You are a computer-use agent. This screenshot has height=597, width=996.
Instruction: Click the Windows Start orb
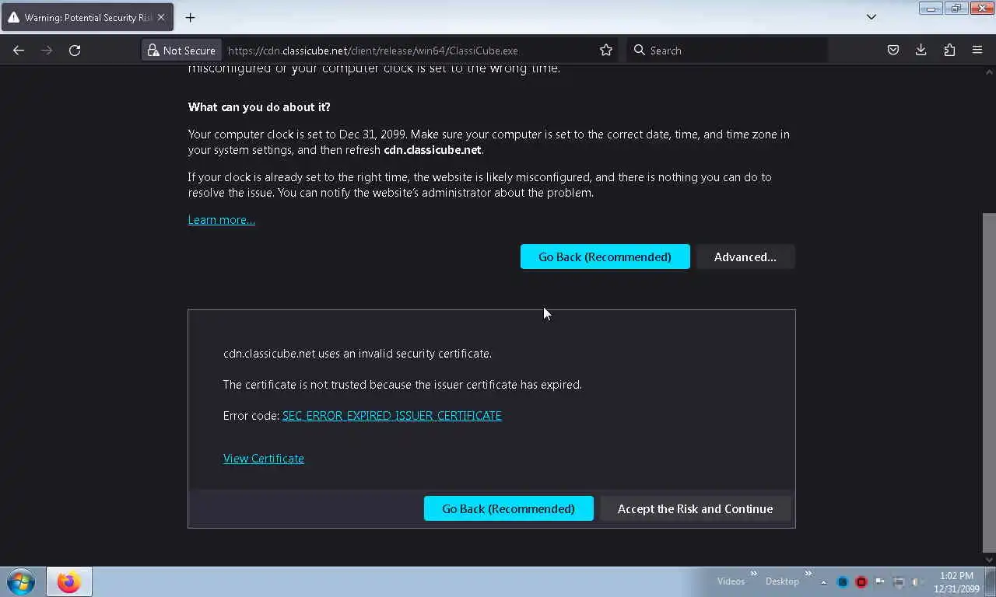click(21, 581)
